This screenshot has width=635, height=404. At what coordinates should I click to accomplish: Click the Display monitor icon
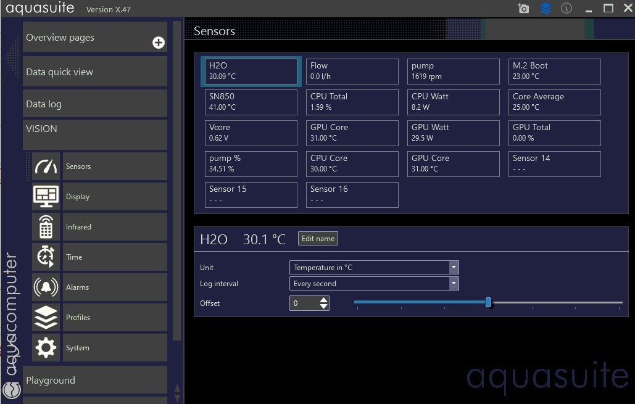(46, 196)
